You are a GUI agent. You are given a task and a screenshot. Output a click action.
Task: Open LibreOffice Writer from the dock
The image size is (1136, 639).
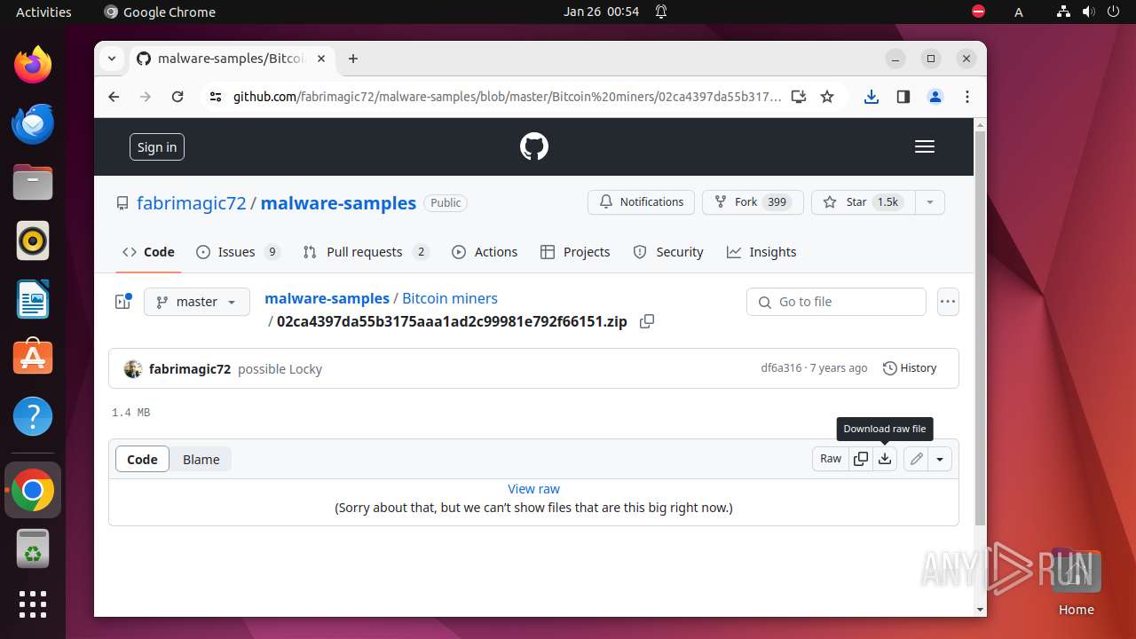[x=33, y=299]
